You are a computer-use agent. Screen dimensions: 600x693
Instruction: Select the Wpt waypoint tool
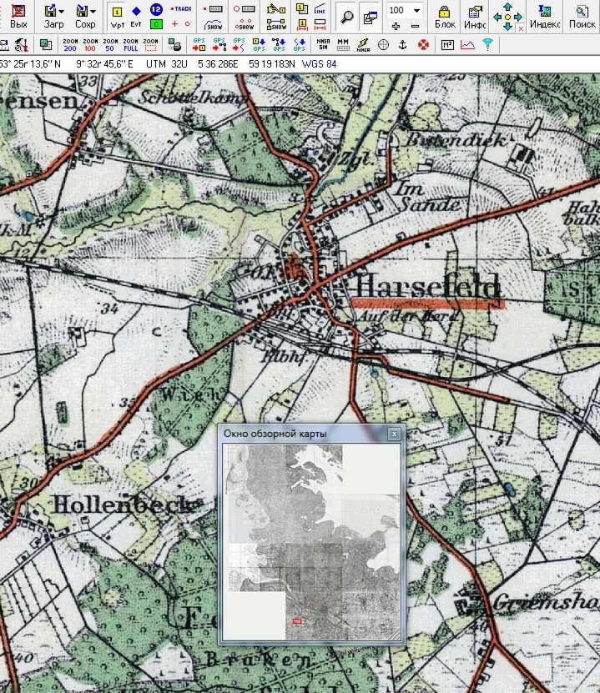117,17
